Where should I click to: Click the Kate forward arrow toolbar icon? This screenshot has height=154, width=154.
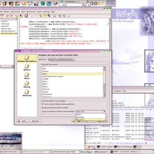pyautogui.click(x=12, y=16)
